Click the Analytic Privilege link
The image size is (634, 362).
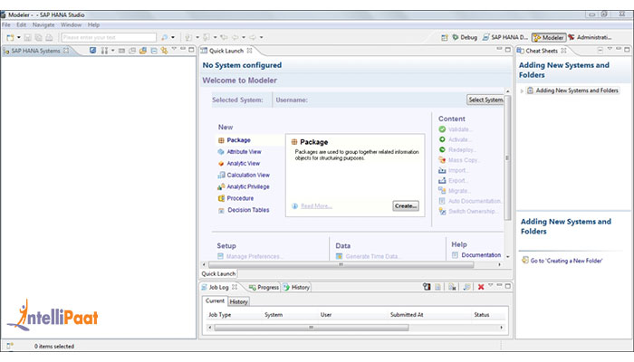pos(248,186)
